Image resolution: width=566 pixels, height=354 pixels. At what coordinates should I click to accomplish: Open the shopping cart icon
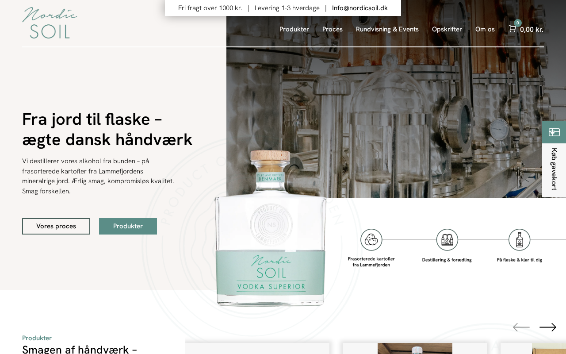click(512, 29)
